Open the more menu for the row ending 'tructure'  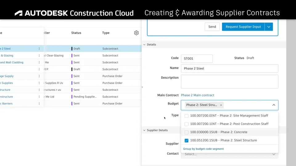pyautogui.click(x=39, y=90)
